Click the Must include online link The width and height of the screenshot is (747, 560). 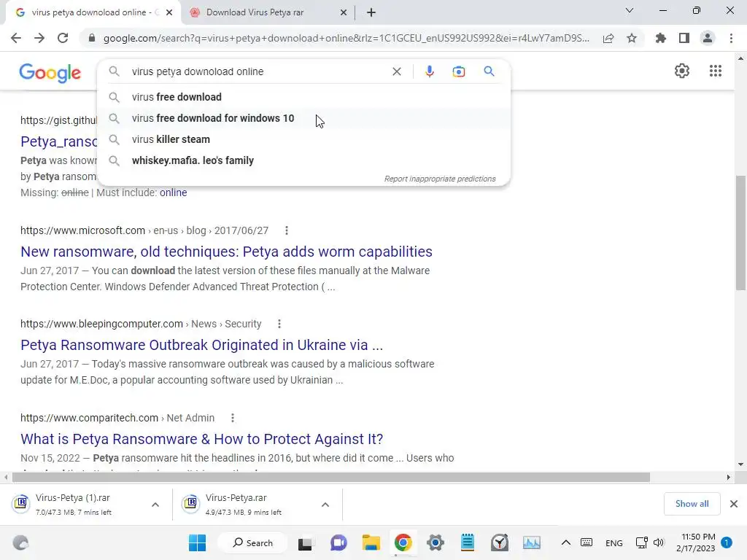click(x=174, y=192)
